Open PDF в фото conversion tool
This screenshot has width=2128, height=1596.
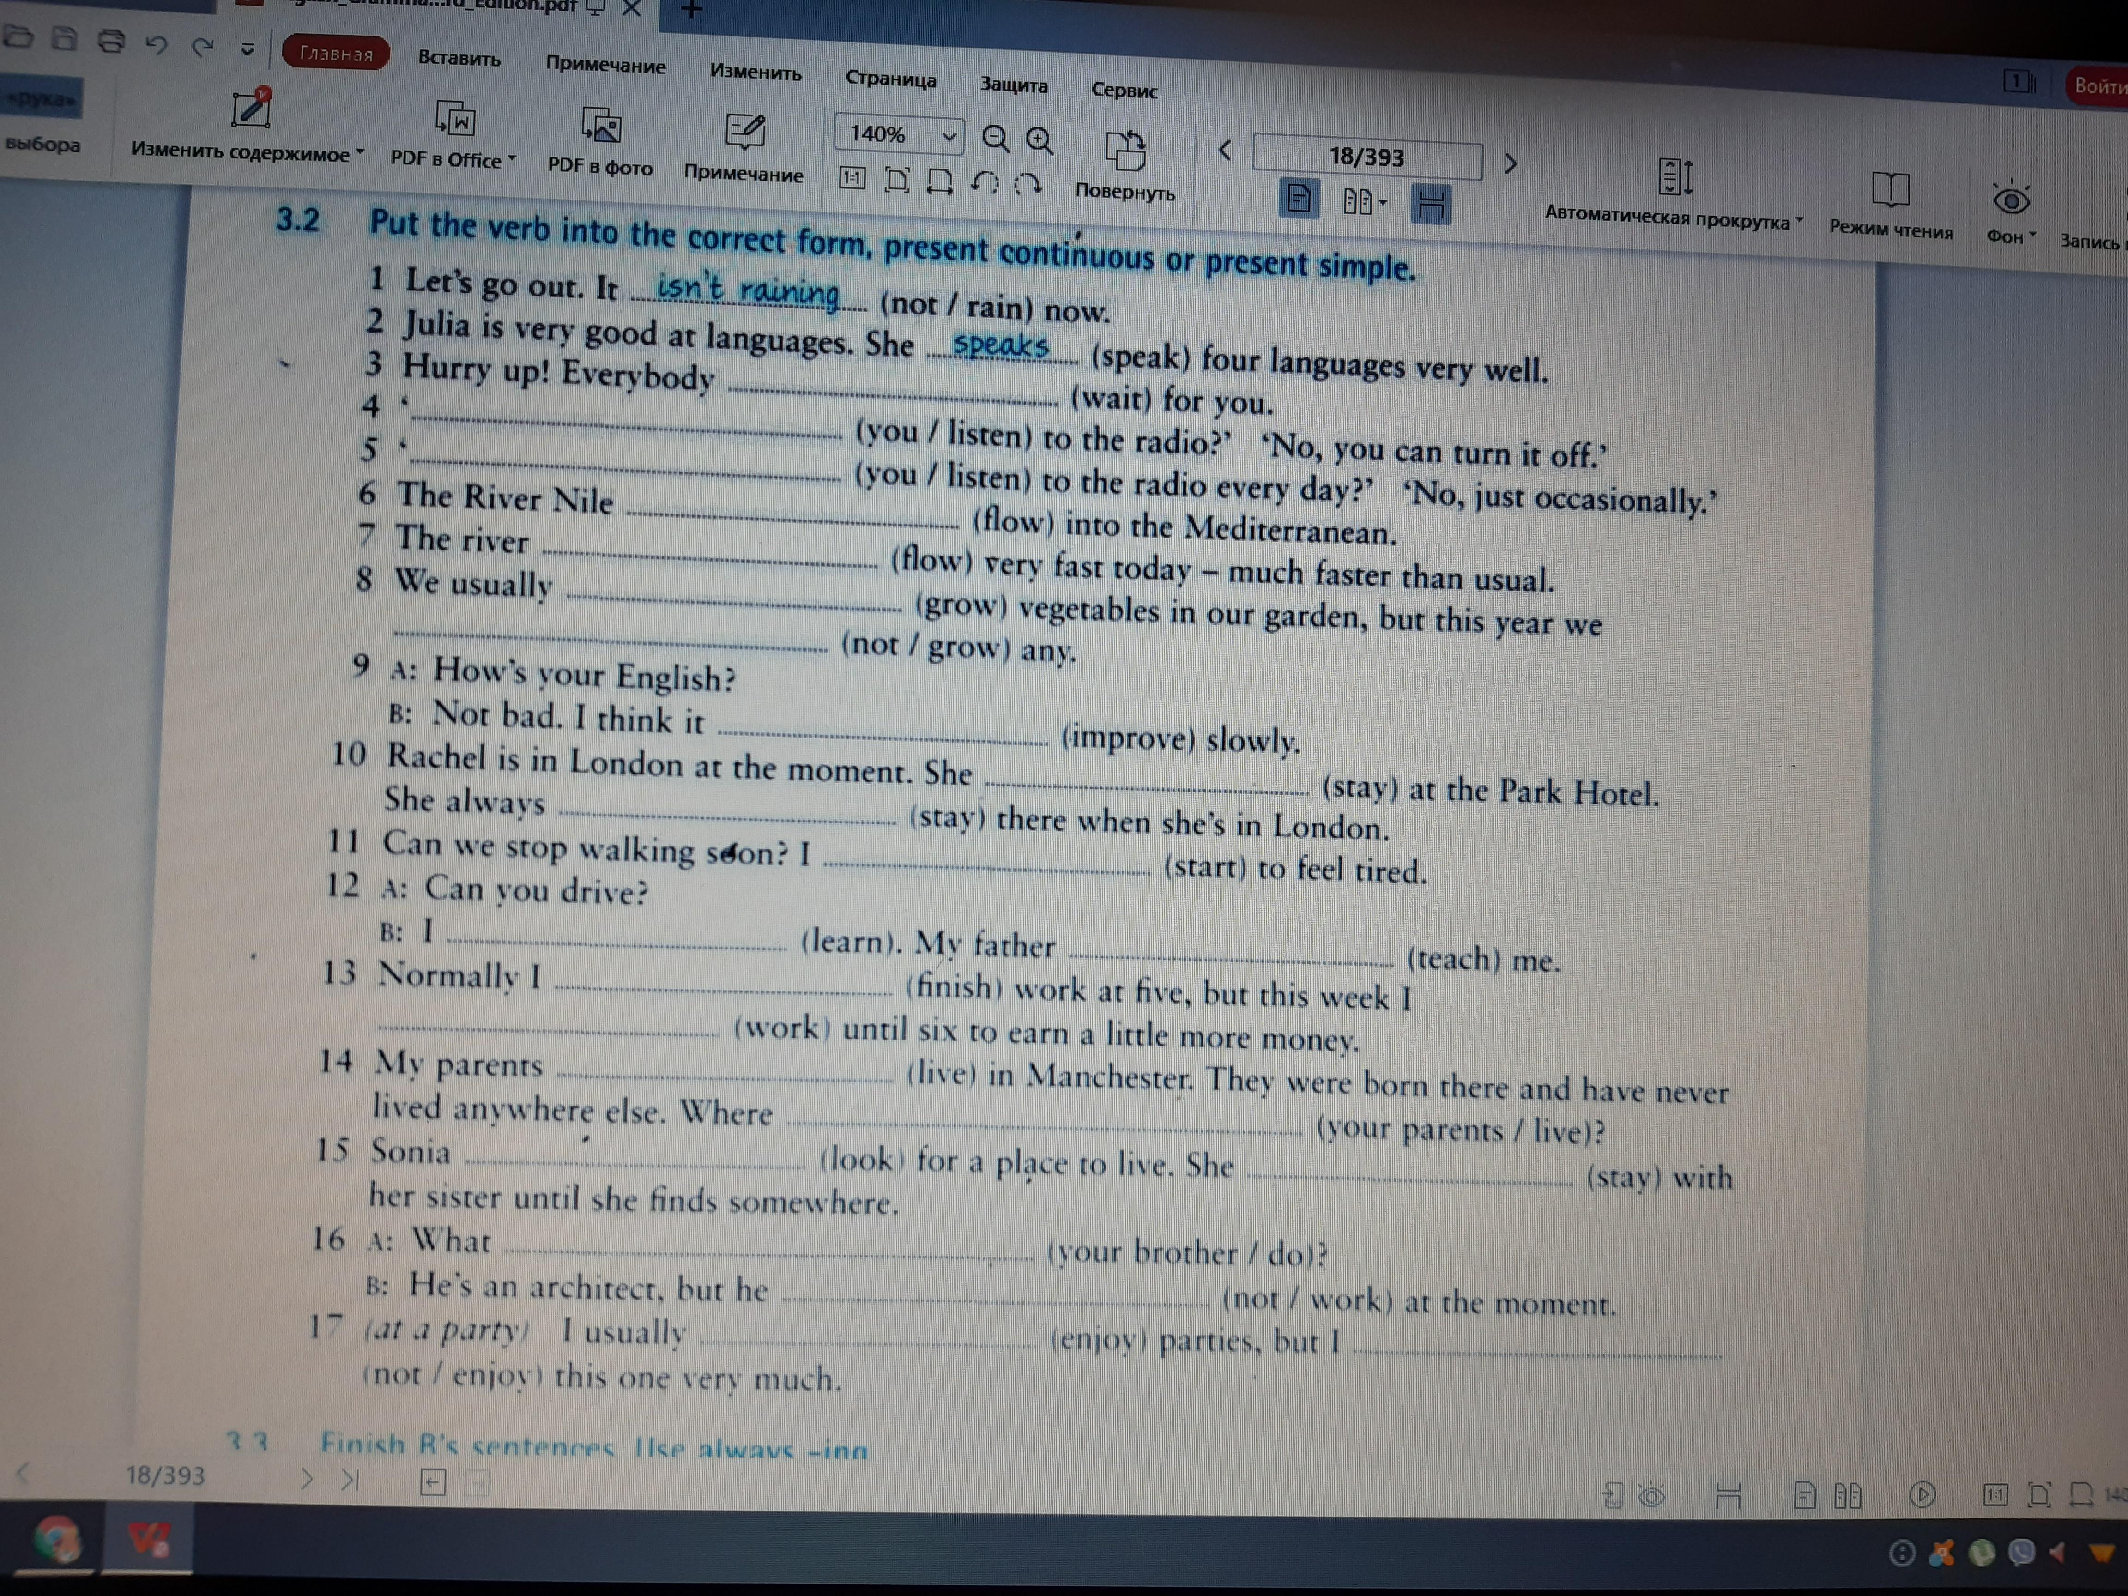point(600,127)
